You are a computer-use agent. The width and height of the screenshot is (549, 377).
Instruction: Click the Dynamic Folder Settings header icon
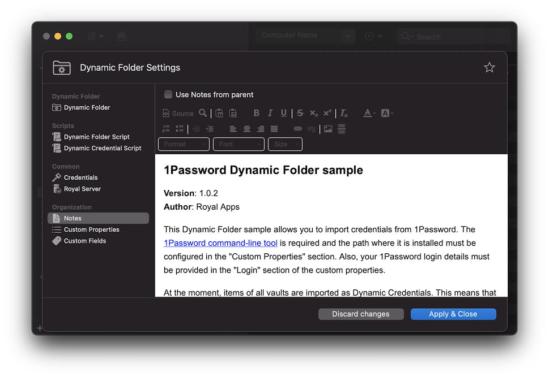click(x=62, y=67)
